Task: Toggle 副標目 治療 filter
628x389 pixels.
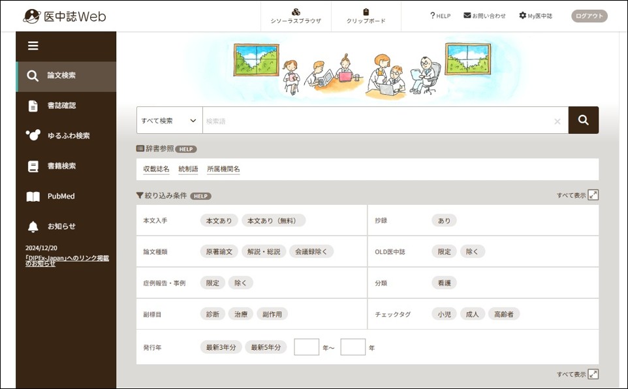Action: point(241,314)
